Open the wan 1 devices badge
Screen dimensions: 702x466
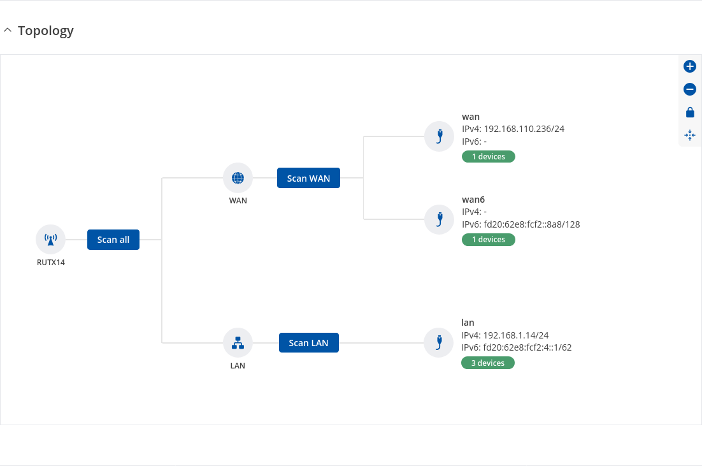tap(489, 156)
